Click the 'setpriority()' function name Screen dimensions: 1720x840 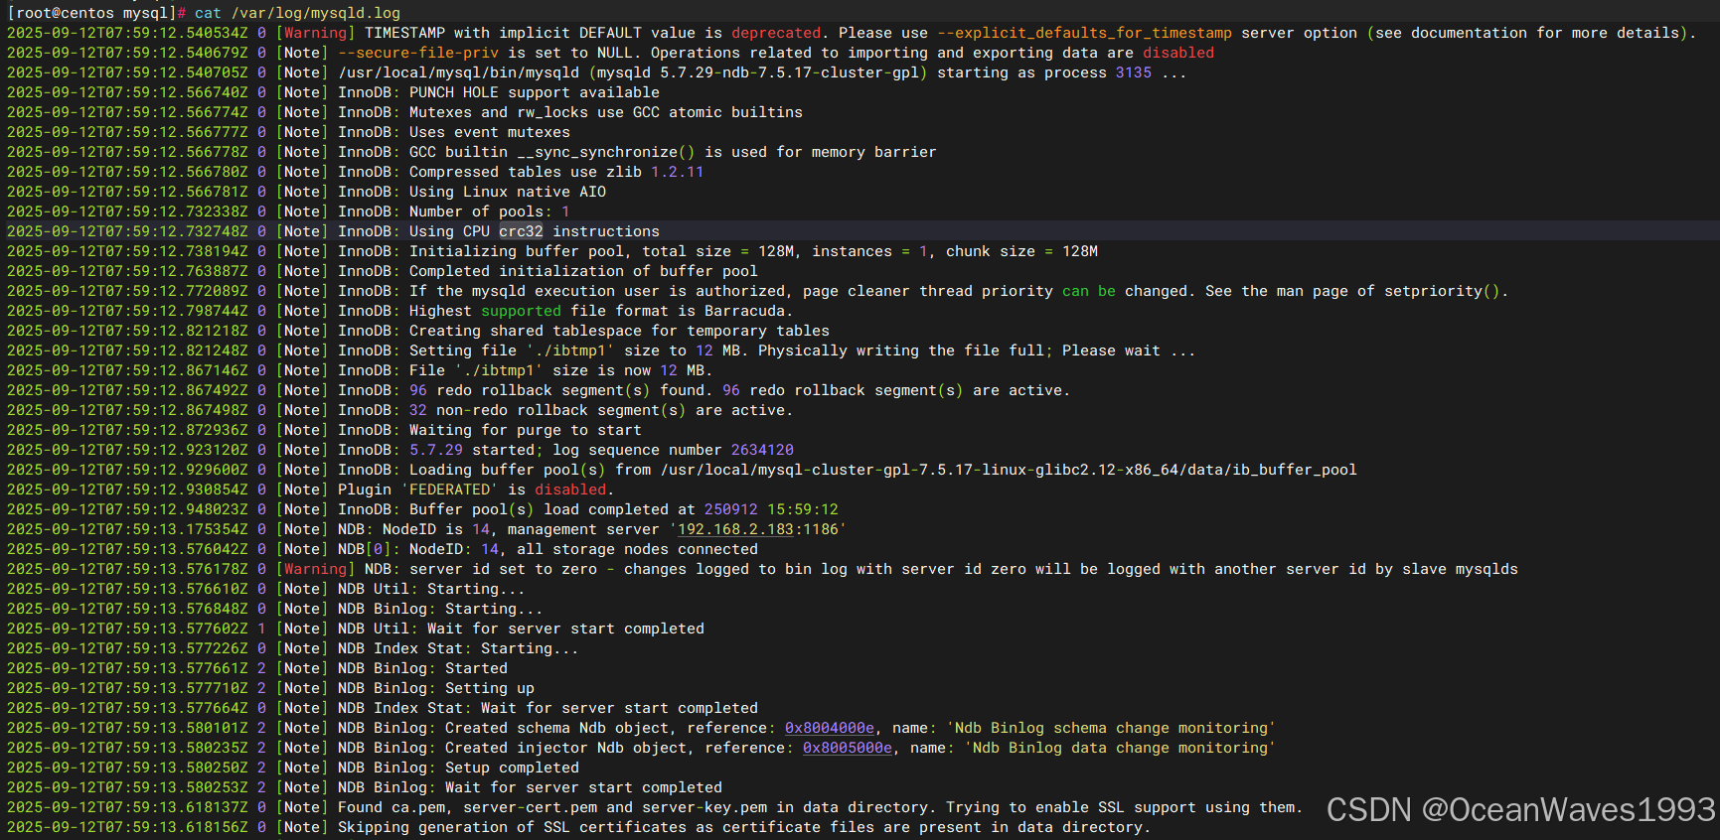(1442, 291)
